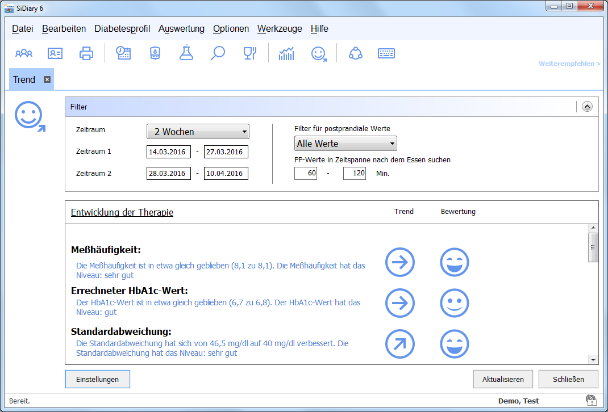Expand the 'Alle Werte' postprandial filter dropdown
The height and width of the screenshot is (412, 608).
(x=345, y=144)
